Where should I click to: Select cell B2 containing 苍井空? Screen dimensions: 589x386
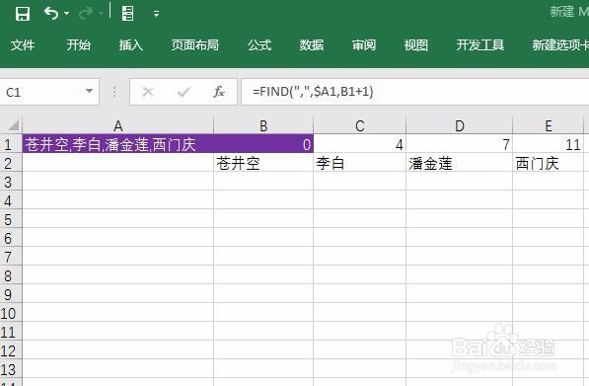263,163
